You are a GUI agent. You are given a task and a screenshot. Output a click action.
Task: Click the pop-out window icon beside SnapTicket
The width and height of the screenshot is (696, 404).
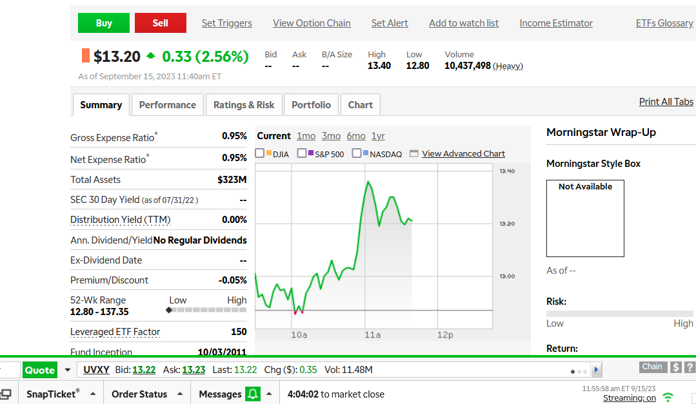[5, 394]
